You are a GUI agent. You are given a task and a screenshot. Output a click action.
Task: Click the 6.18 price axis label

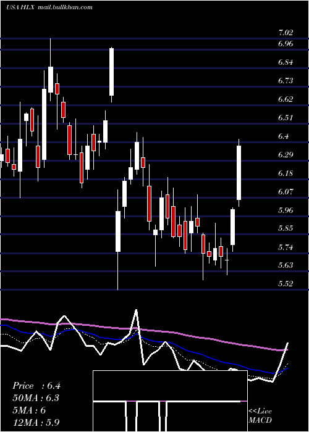(286, 173)
